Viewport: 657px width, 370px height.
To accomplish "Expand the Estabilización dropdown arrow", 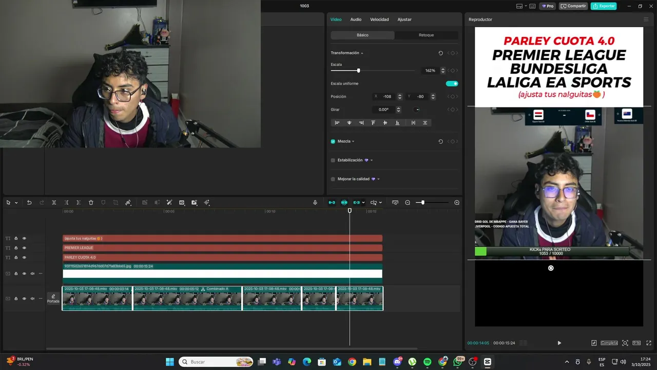I will pos(372,160).
